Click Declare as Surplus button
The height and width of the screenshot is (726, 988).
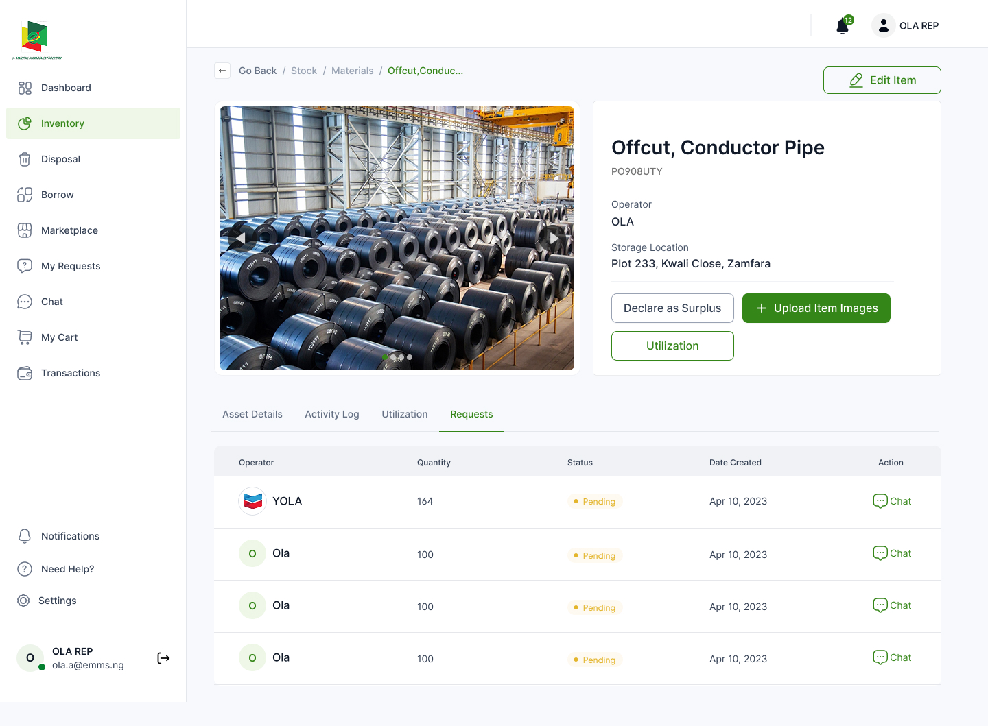pos(672,308)
